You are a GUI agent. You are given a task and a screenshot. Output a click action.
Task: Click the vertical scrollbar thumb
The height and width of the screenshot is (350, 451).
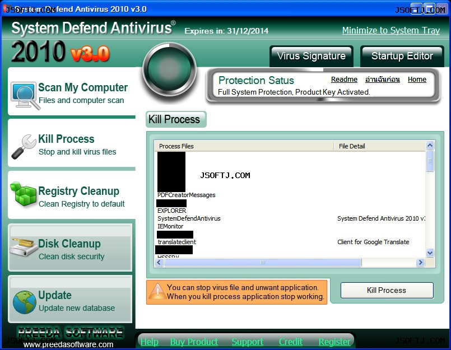[x=430, y=161]
